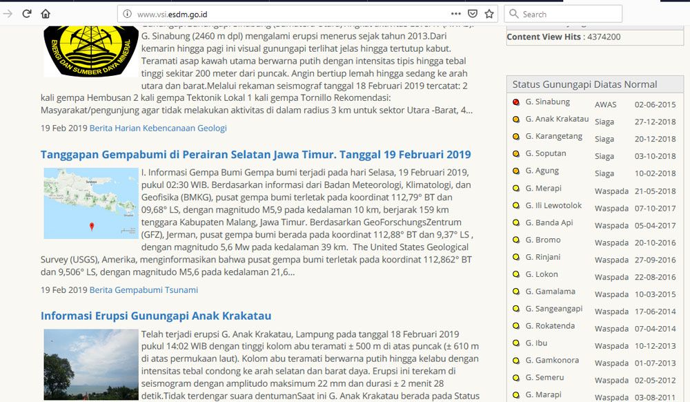Click the yellow status icon beside G. Bromo

(x=516, y=240)
